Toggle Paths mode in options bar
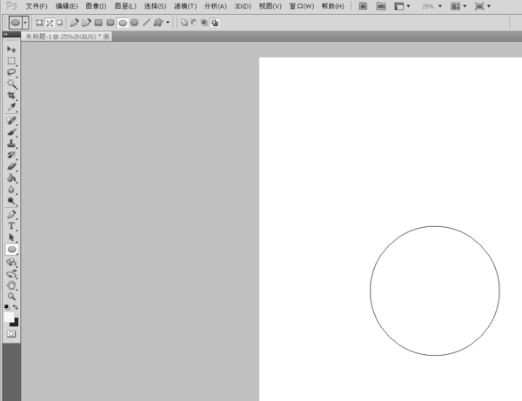Screen dimensions: 522x401 (x=50, y=23)
